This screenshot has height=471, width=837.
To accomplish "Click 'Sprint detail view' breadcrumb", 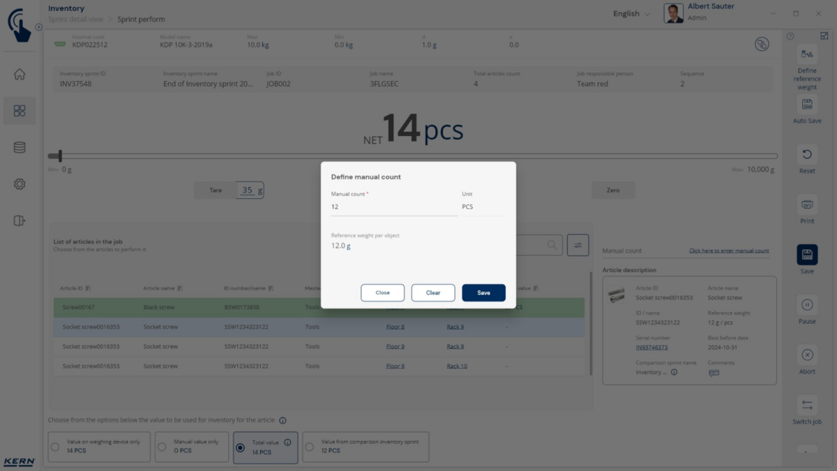I will (75, 20).
